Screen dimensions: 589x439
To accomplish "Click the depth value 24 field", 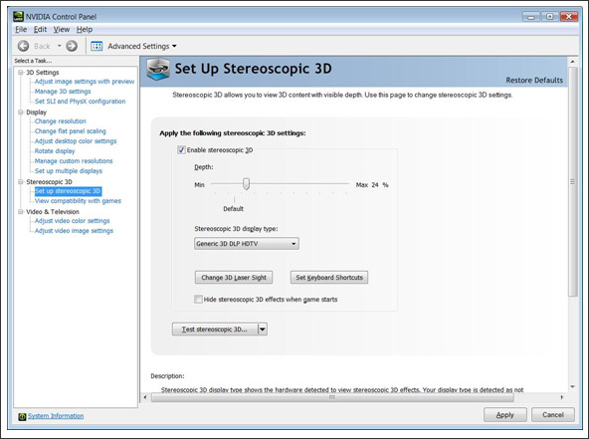I will (x=375, y=185).
